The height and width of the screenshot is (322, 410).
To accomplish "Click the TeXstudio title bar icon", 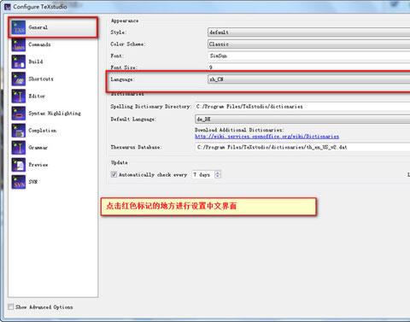I will (x=8, y=7).
